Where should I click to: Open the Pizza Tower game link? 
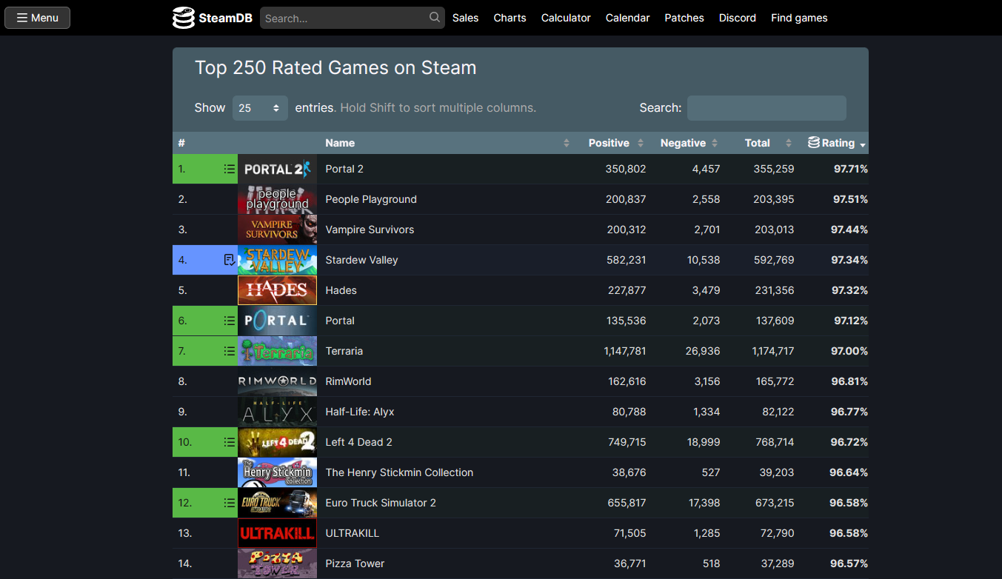click(x=355, y=563)
